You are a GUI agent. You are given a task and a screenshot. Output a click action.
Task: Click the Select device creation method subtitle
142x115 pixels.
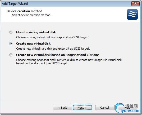[x=32, y=15]
